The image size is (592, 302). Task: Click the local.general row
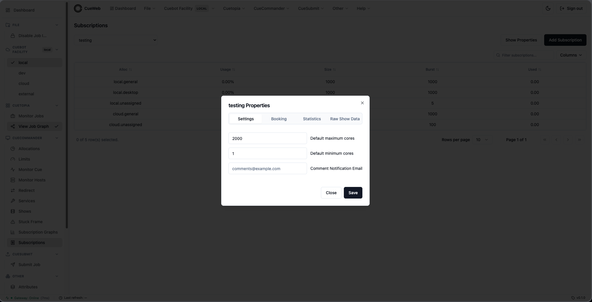330,82
